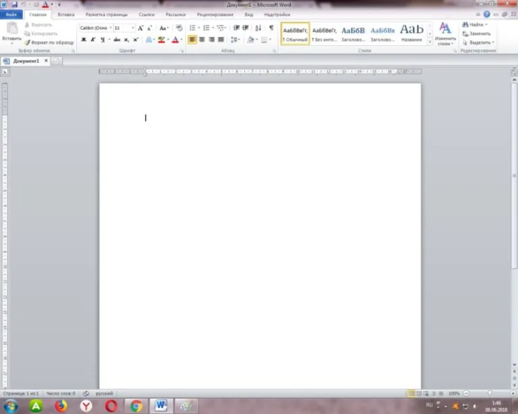518x414 pixels.
Task: Switch to Разметка страницы tab
Action: point(107,15)
